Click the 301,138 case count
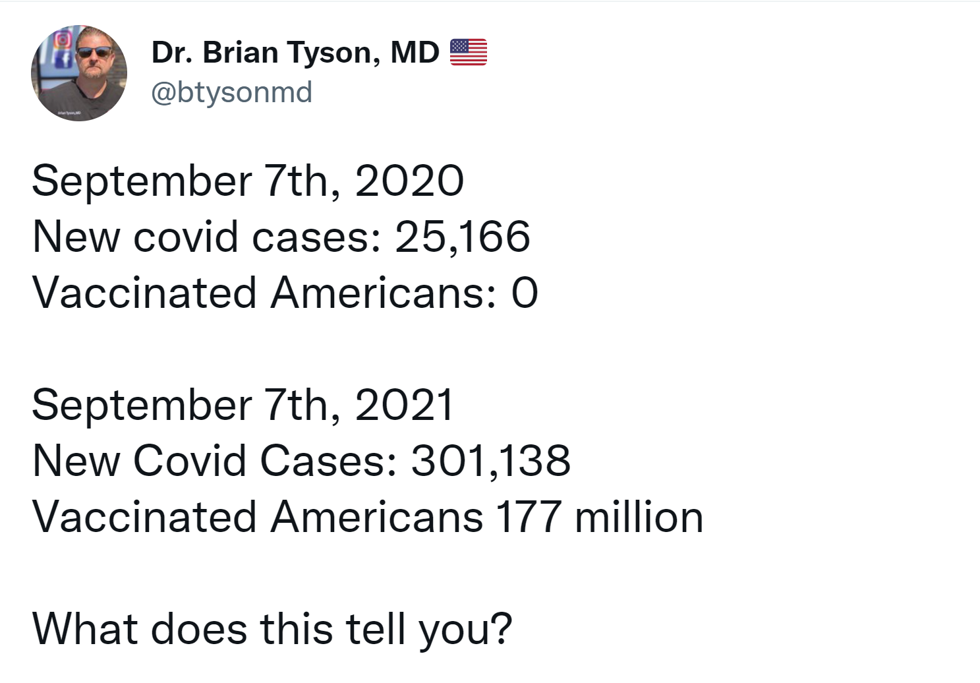The image size is (980, 683). point(490,461)
